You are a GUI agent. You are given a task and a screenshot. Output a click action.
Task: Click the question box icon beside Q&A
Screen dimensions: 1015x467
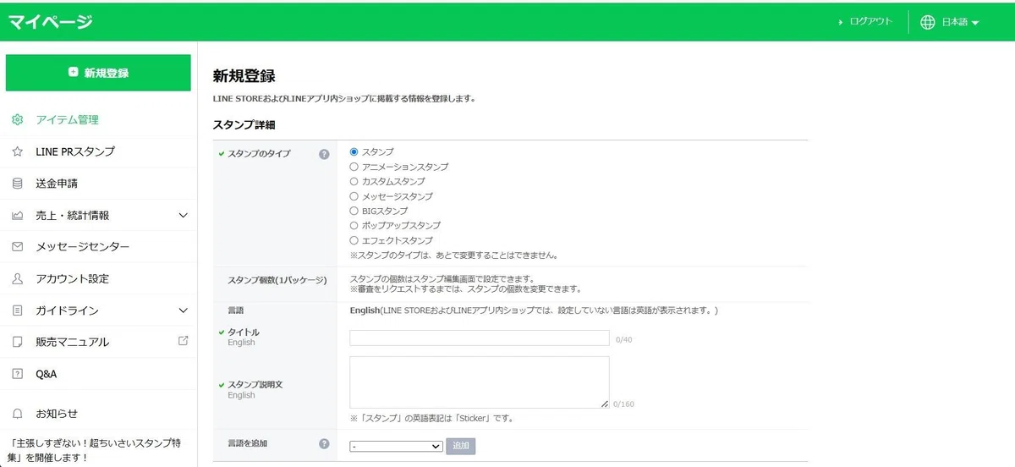pos(17,374)
